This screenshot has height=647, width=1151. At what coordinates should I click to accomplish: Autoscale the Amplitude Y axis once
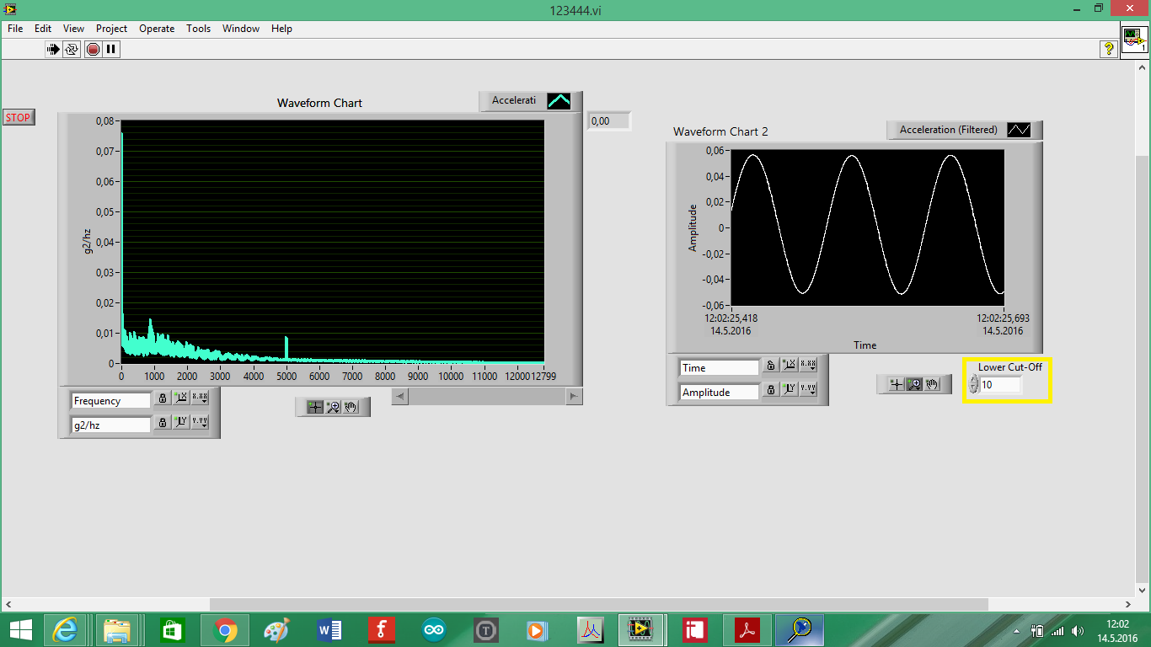tap(790, 389)
